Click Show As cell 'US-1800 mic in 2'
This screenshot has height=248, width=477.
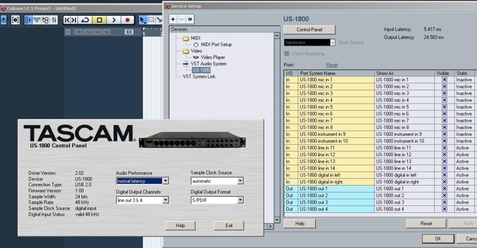[x=404, y=86]
